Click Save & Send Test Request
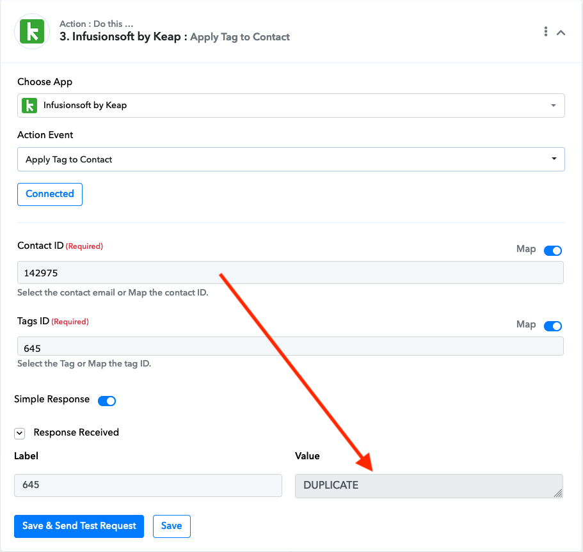This screenshot has width=583, height=552. coord(79,526)
